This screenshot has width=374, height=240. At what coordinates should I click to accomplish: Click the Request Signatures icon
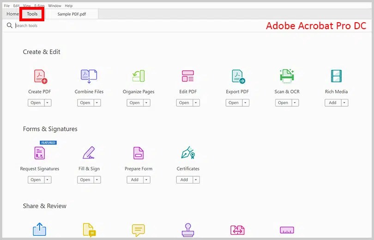tap(40, 153)
